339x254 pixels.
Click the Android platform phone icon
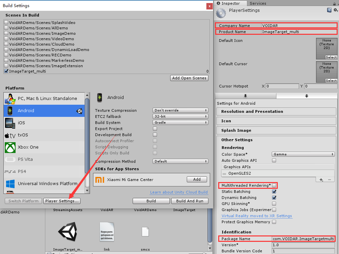(x=10, y=111)
